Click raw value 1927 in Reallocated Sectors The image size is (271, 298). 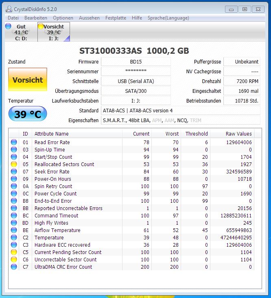tap(246, 164)
